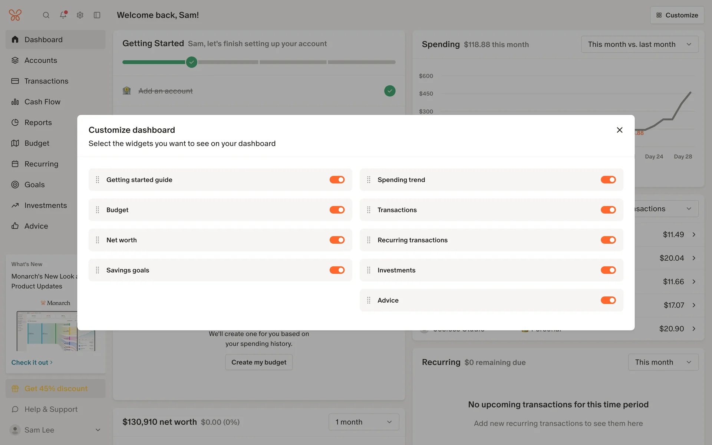Click the Monarch logo icon
The width and height of the screenshot is (712, 445).
(x=15, y=15)
